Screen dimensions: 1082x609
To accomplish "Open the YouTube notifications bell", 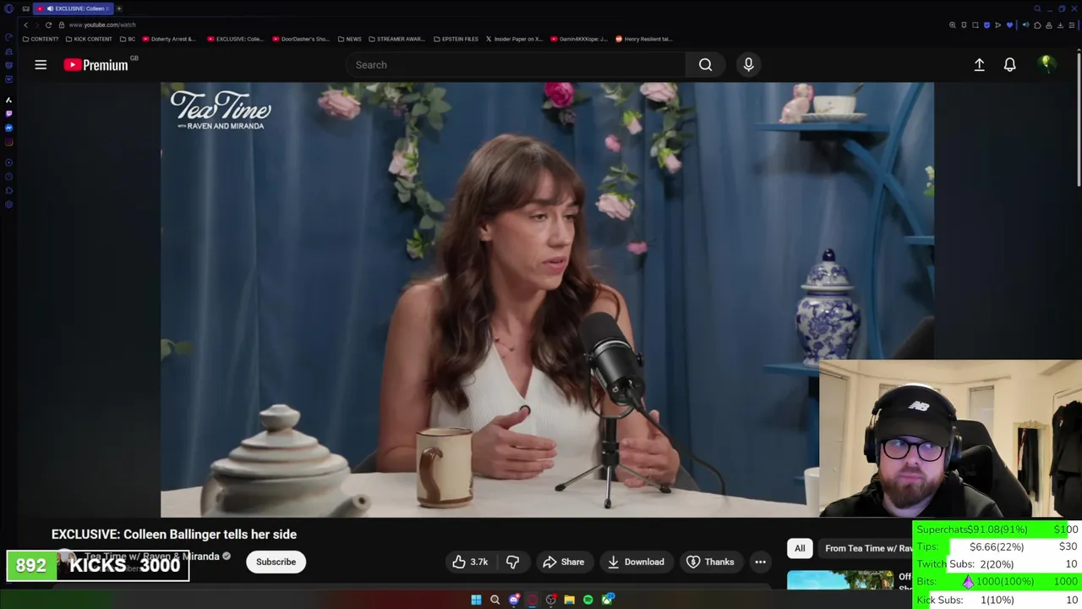I will tap(1009, 64).
